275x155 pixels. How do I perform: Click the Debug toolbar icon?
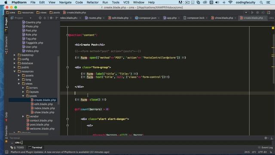click(257, 12)
